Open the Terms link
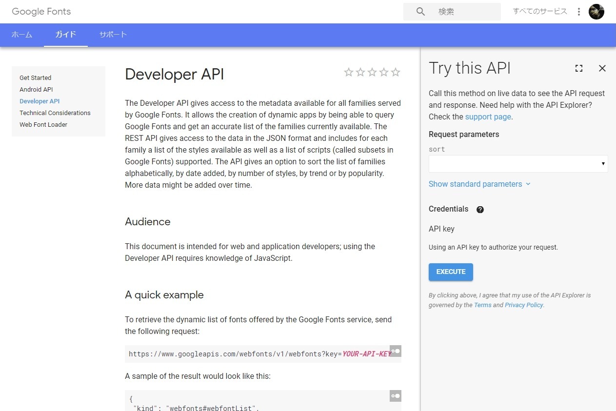Image resolution: width=616 pixels, height=411 pixels. point(483,305)
